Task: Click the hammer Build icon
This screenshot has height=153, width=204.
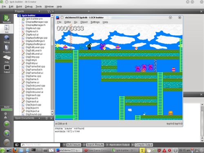Action: click(7, 142)
